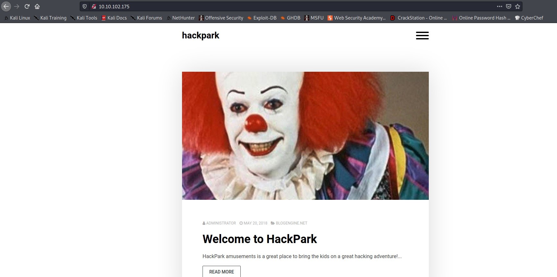Click the hackpark site title link
This screenshot has width=557, height=277.
click(x=201, y=35)
